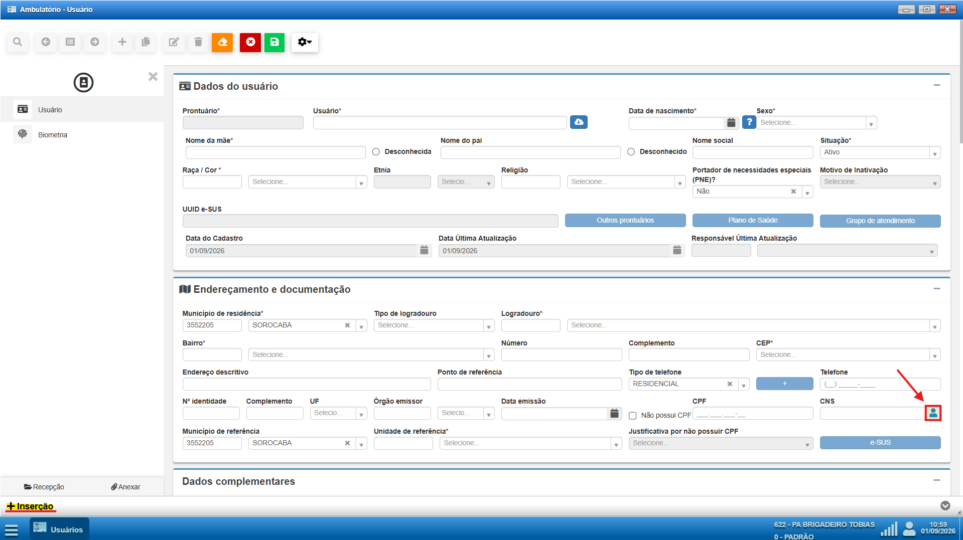963x540 pixels.
Task: Open the Data de nascimento calendar icon
Action: (x=731, y=123)
